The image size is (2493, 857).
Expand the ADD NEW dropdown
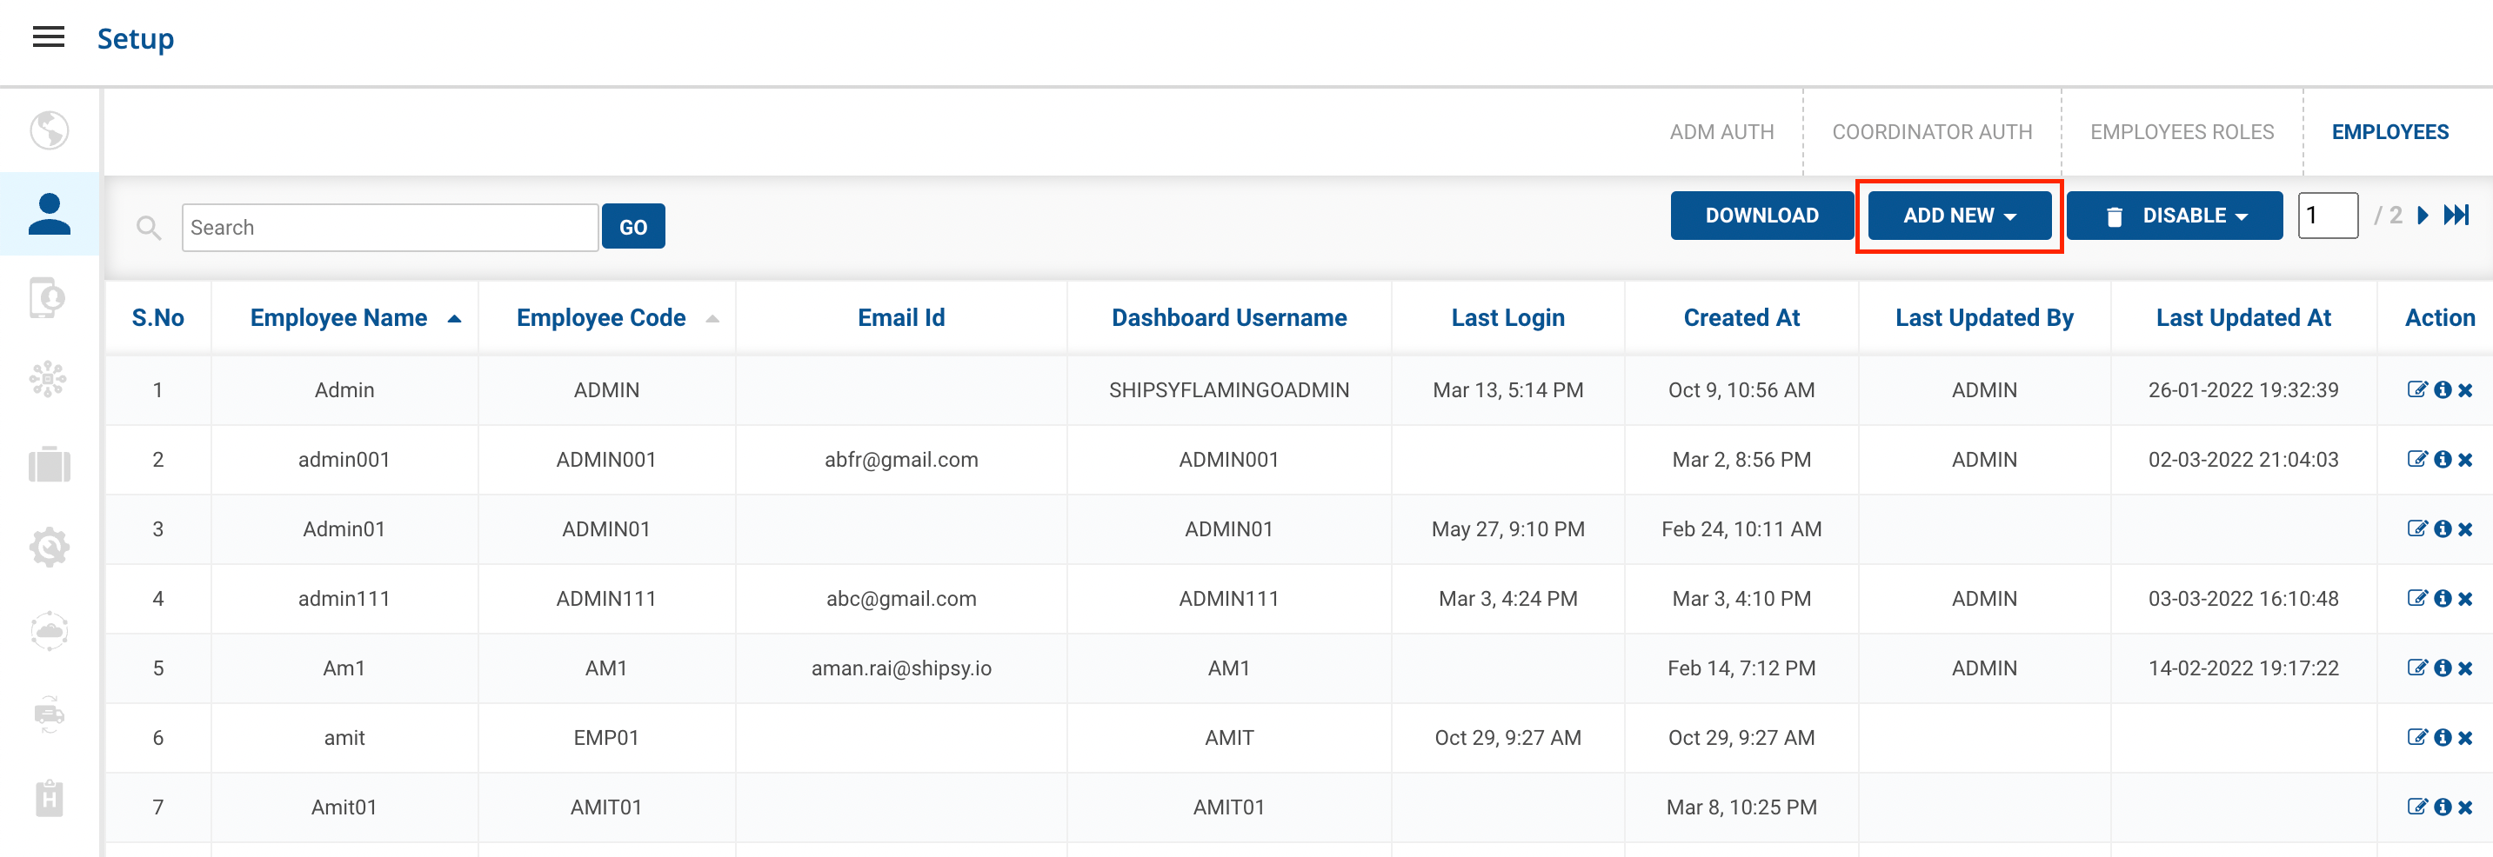(x=1959, y=215)
